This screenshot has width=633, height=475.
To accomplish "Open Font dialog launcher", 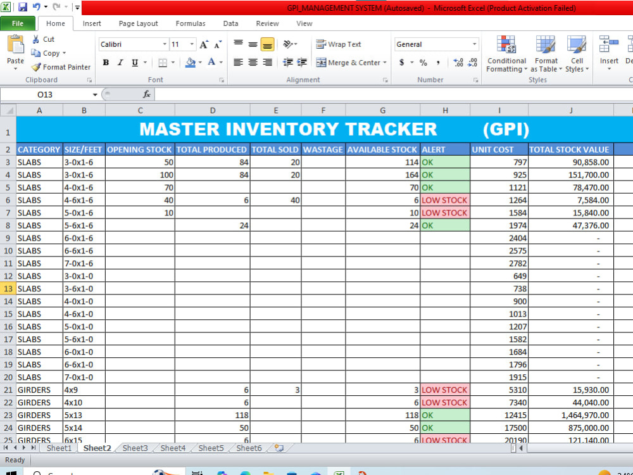I will [222, 80].
